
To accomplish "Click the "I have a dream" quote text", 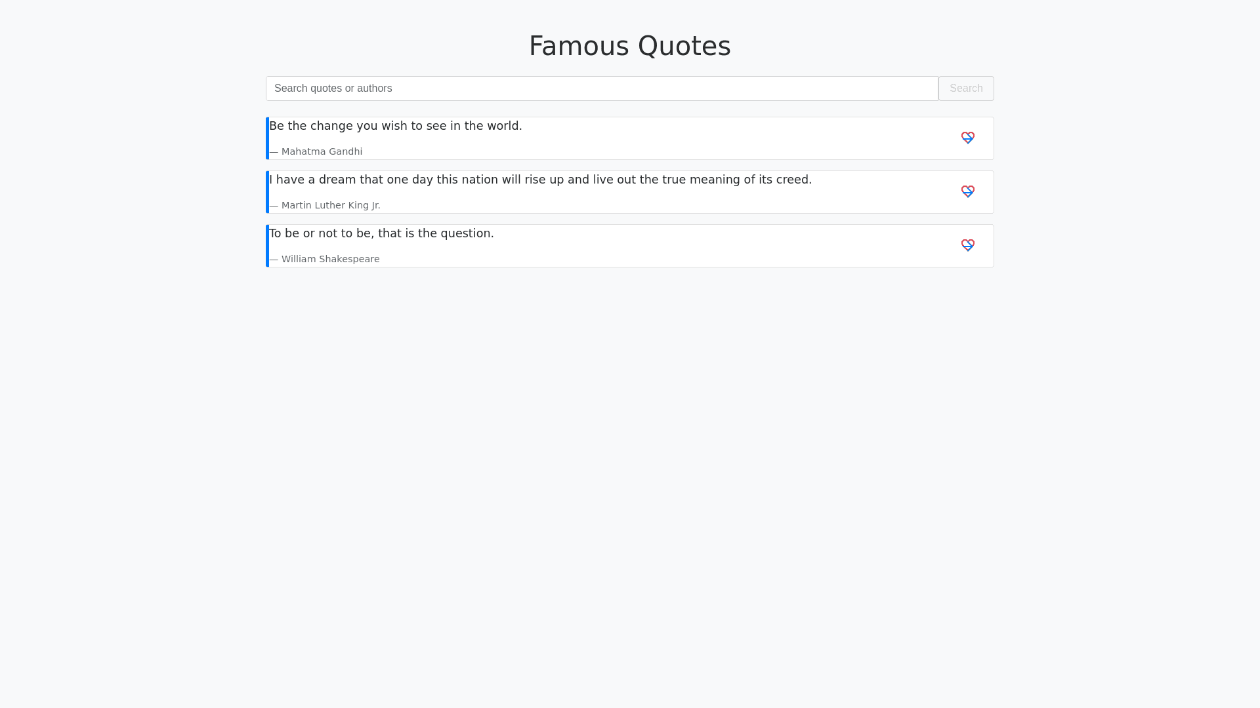I will pyautogui.click(x=539, y=180).
